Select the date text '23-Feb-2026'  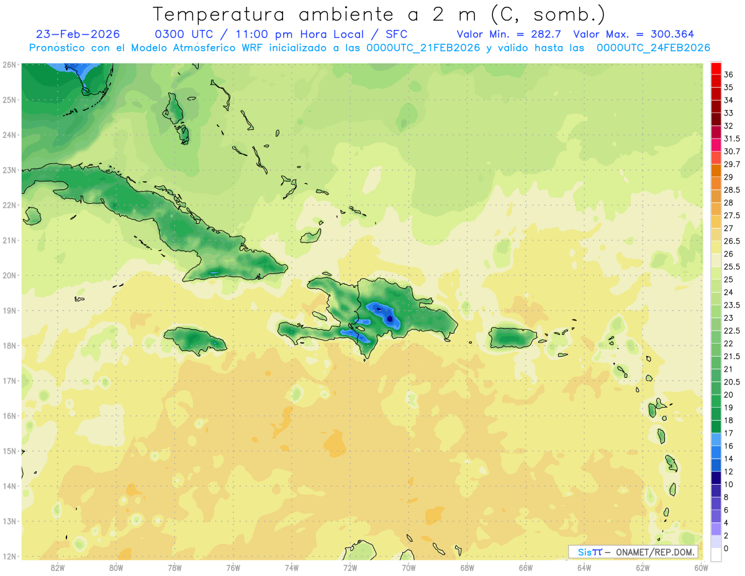click(78, 34)
